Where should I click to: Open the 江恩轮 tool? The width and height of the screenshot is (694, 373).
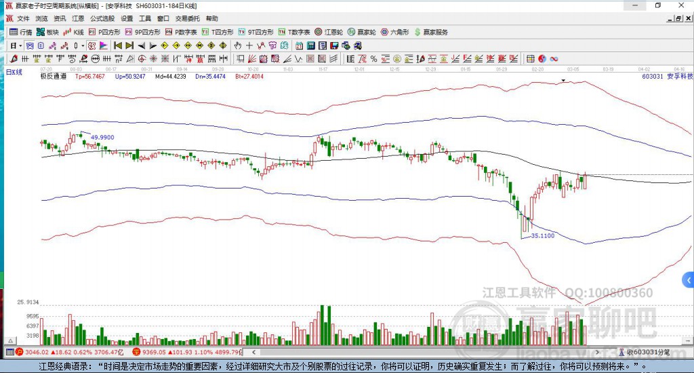tap(329, 32)
